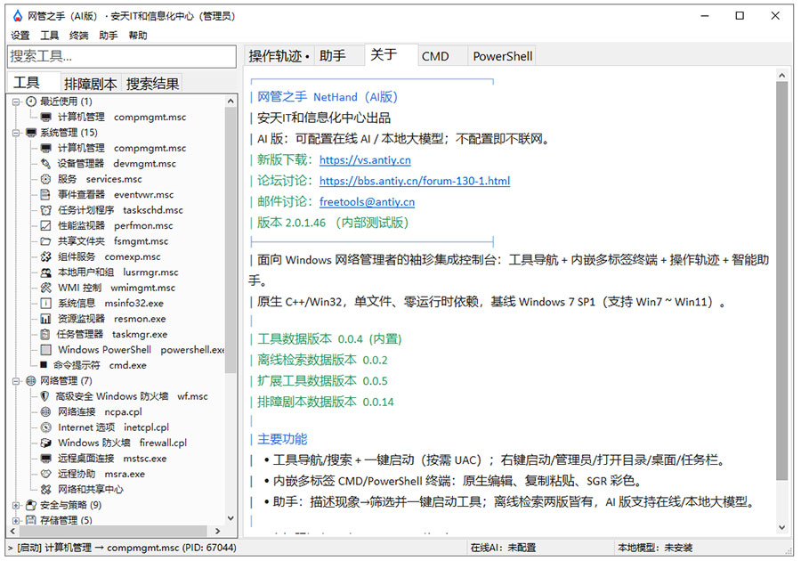801x561 pixels.
Task: Select the 事件查看器 eventvwr.msc icon
Action: point(46,195)
